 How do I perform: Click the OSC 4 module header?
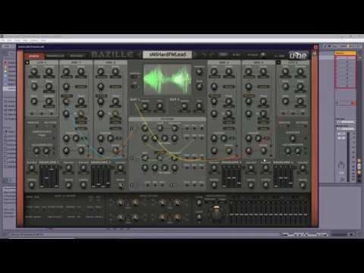(258, 62)
